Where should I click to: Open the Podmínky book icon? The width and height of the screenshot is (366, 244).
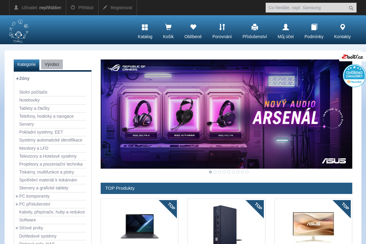click(x=314, y=27)
